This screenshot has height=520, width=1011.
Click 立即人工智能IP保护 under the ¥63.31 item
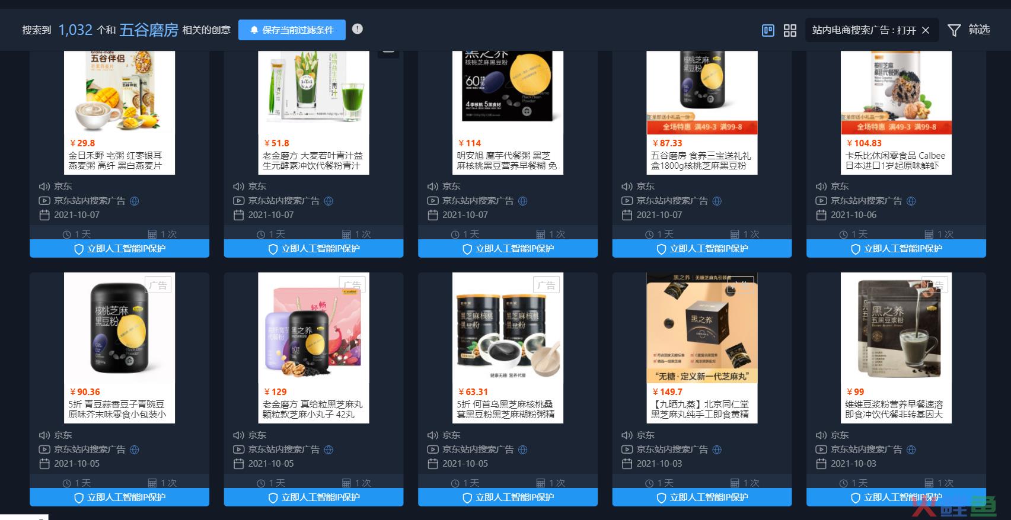(508, 497)
